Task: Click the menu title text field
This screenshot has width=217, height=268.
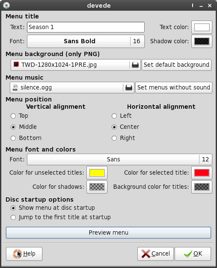Action: (x=86, y=27)
